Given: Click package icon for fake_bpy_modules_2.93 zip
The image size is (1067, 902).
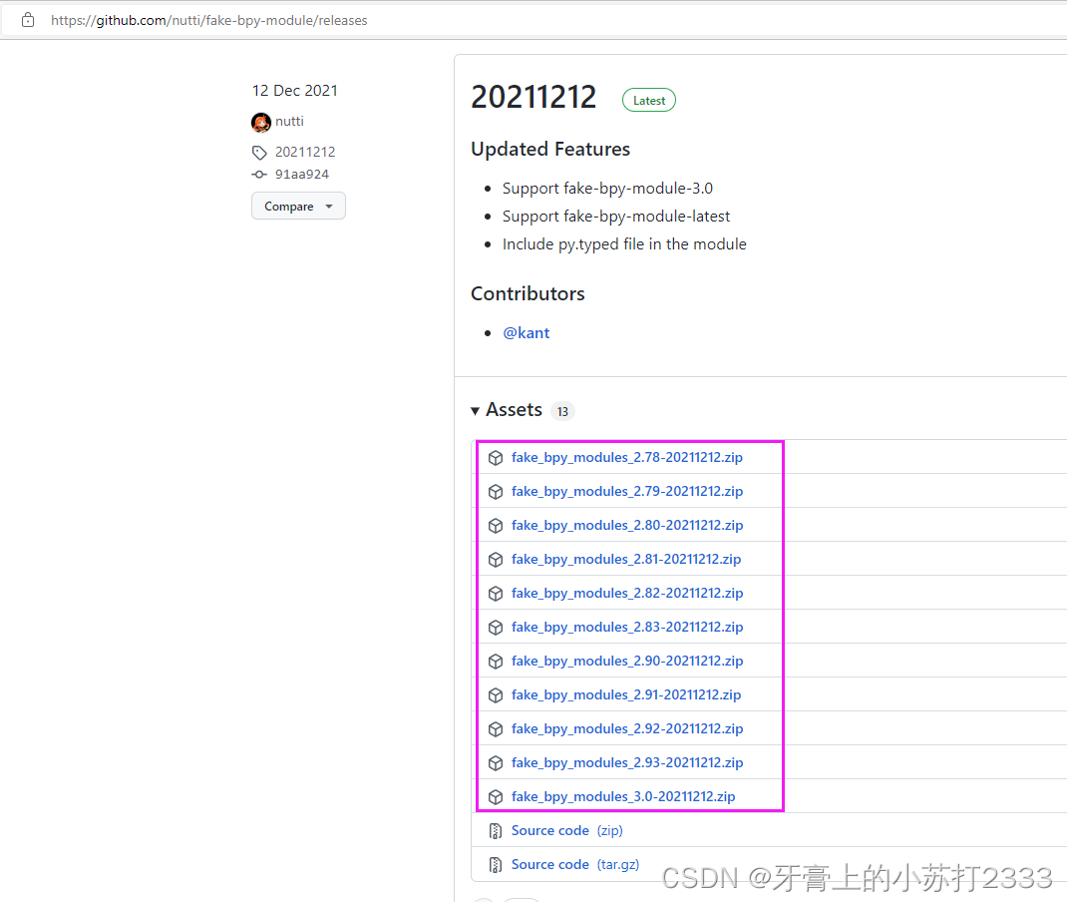Looking at the screenshot, I should coord(496,763).
